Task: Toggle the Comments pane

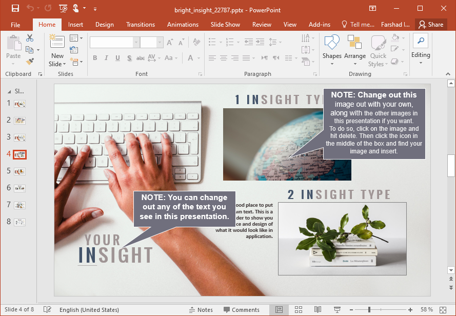Action: click(241, 310)
